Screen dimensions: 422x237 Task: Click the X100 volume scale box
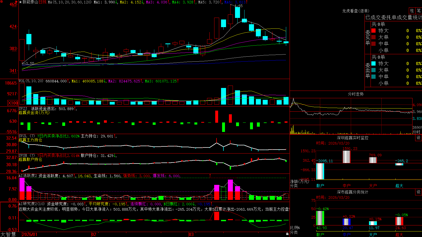[x=13, y=103]
